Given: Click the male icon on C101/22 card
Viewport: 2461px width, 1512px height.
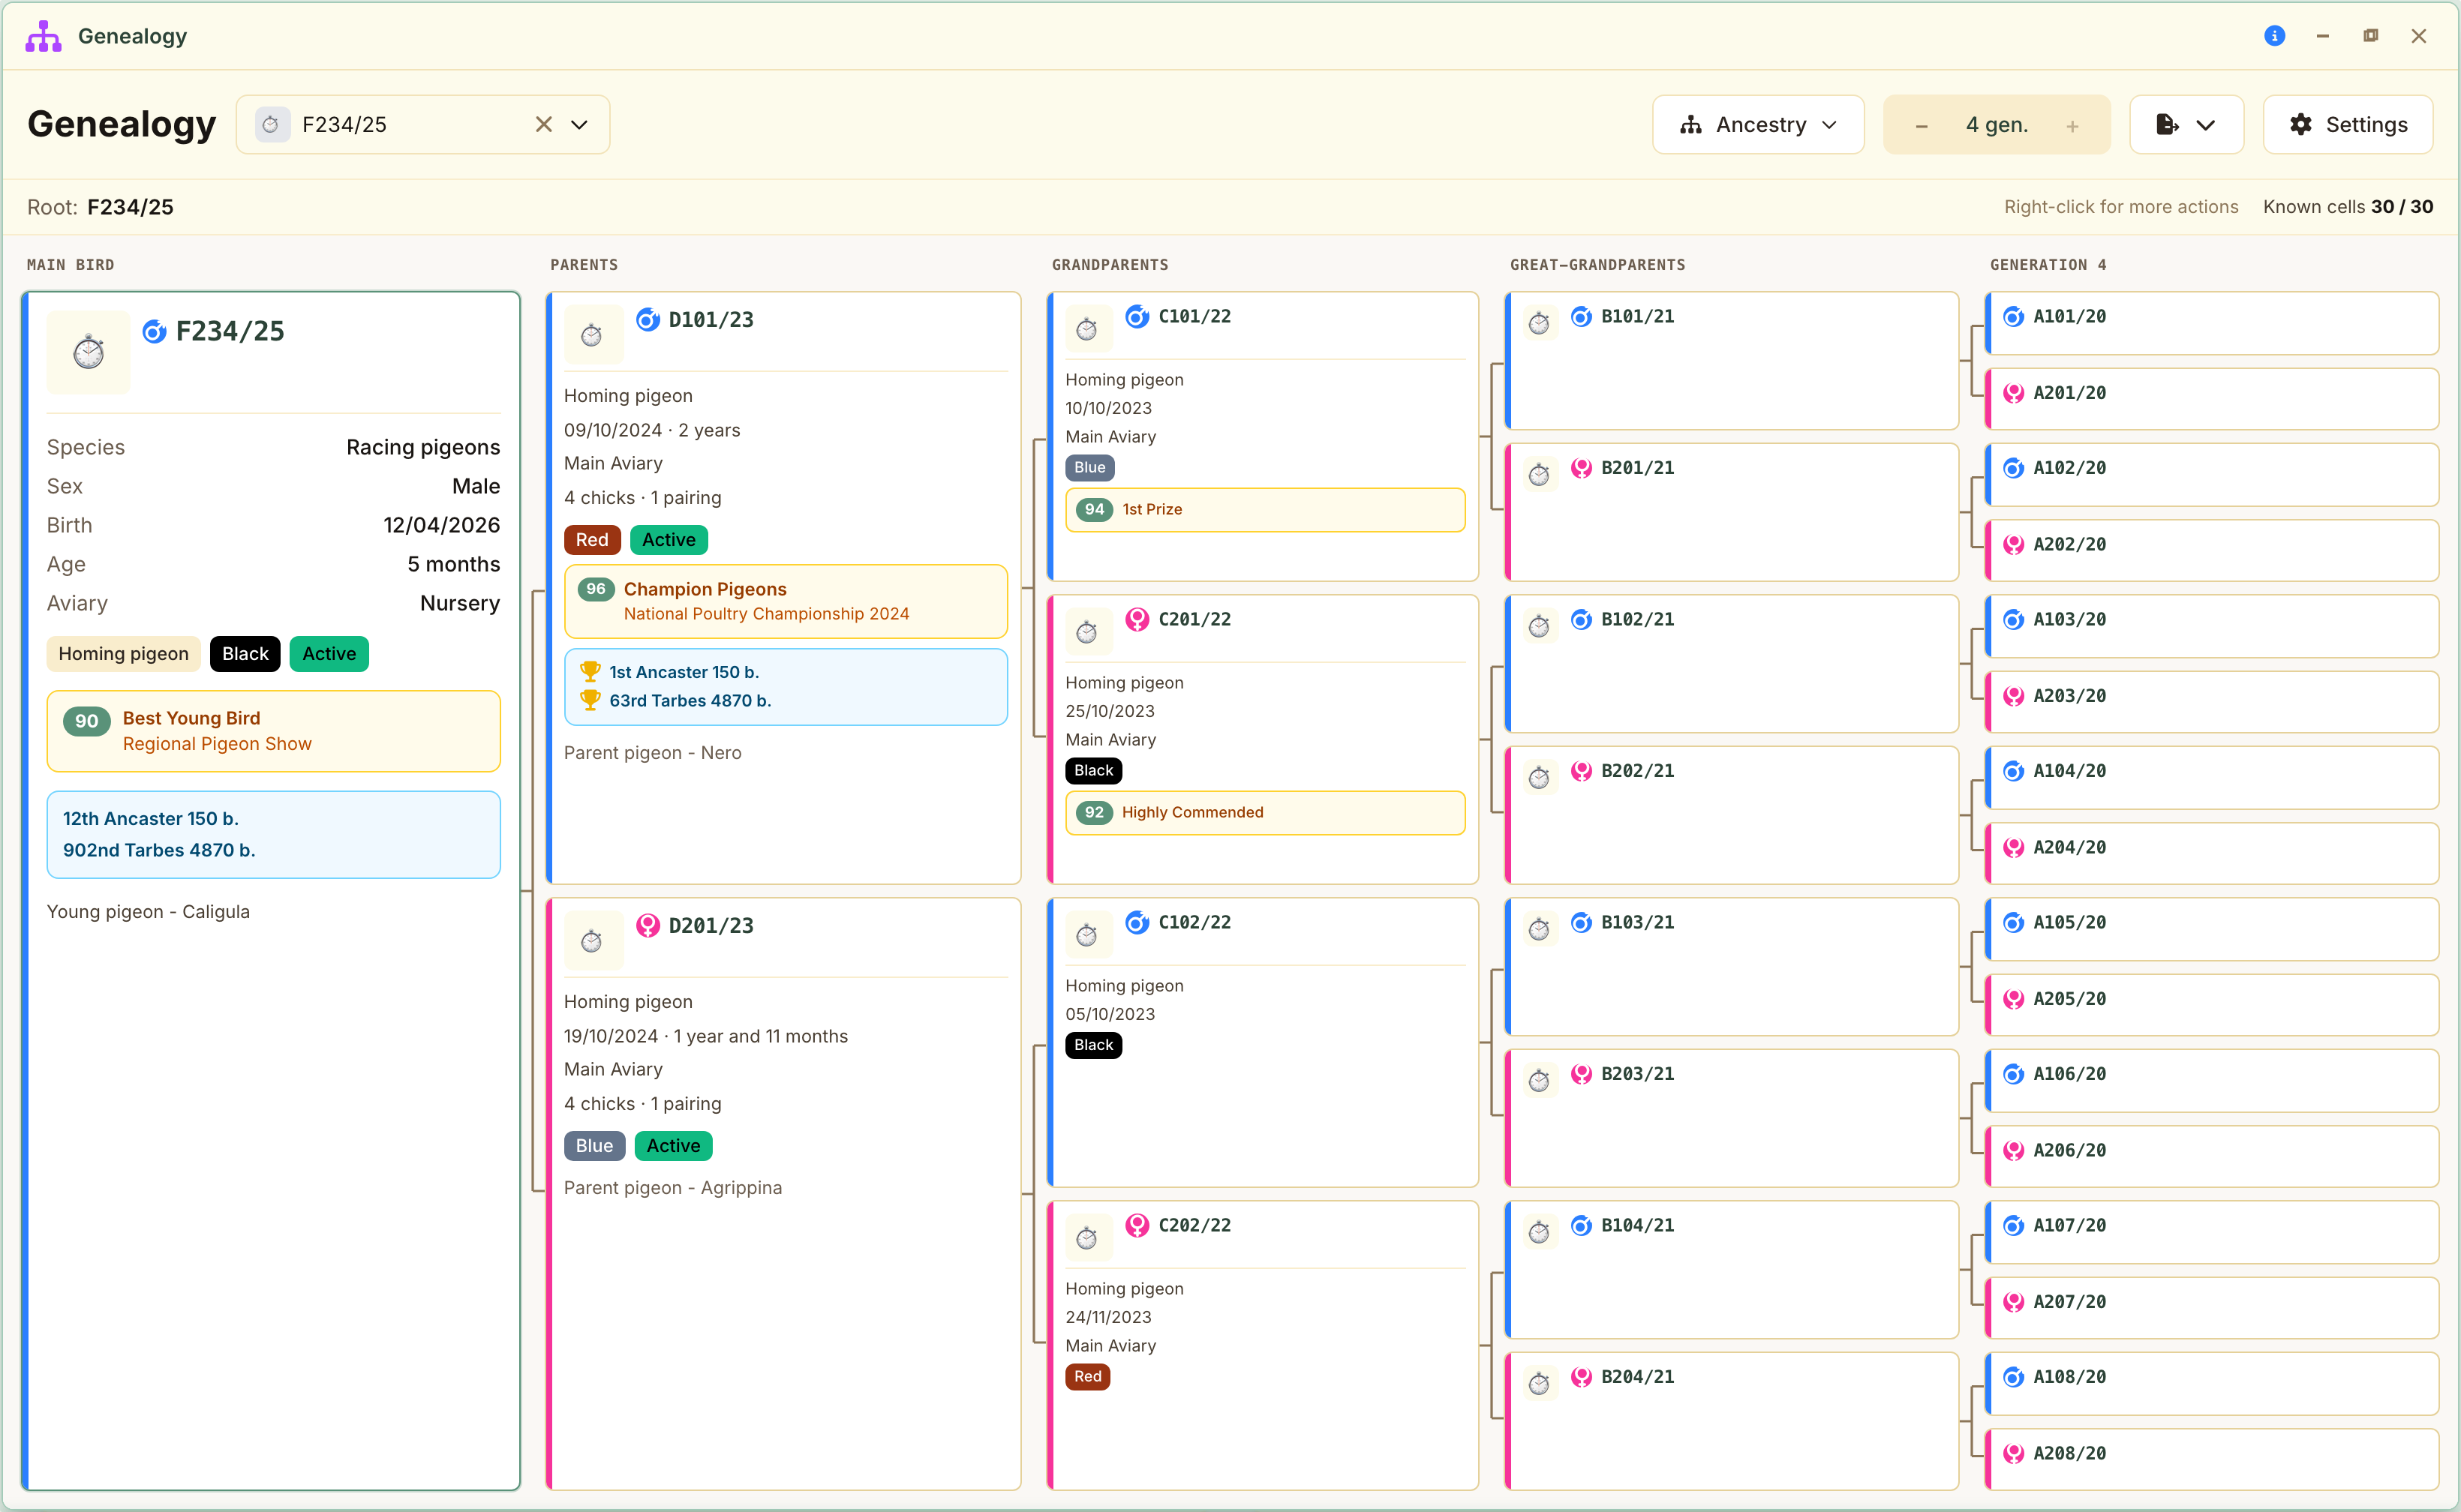Looking at the screenshot, I should click(1137, 316).
